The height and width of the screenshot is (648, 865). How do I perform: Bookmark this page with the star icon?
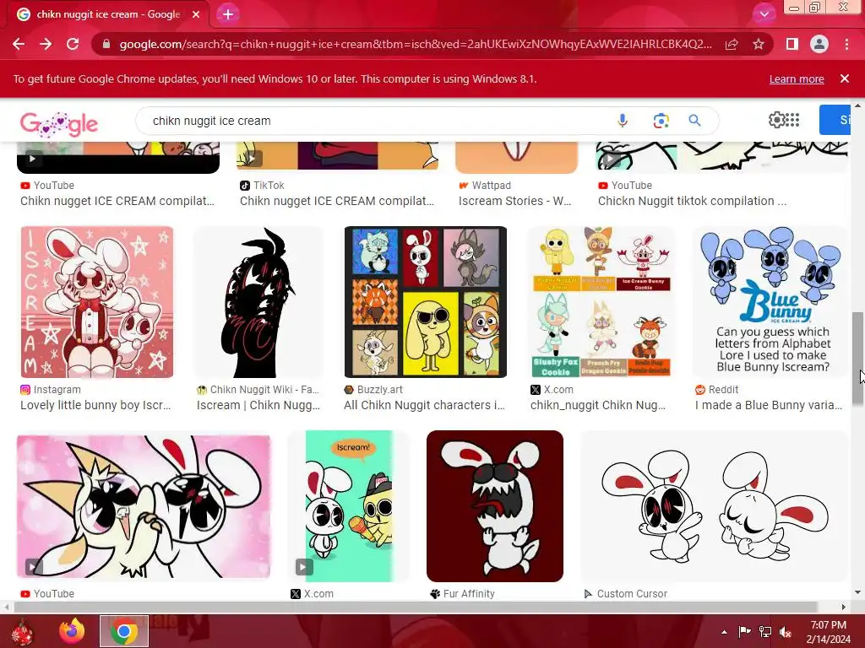[x=759, y=44]
